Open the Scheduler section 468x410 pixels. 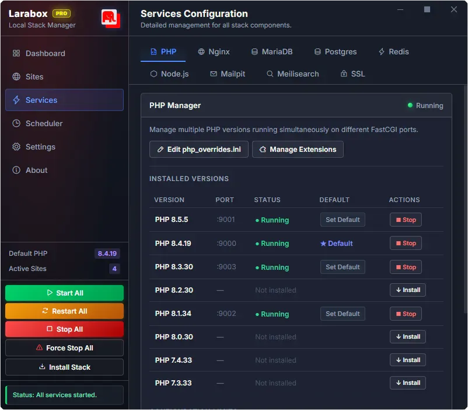64,123
